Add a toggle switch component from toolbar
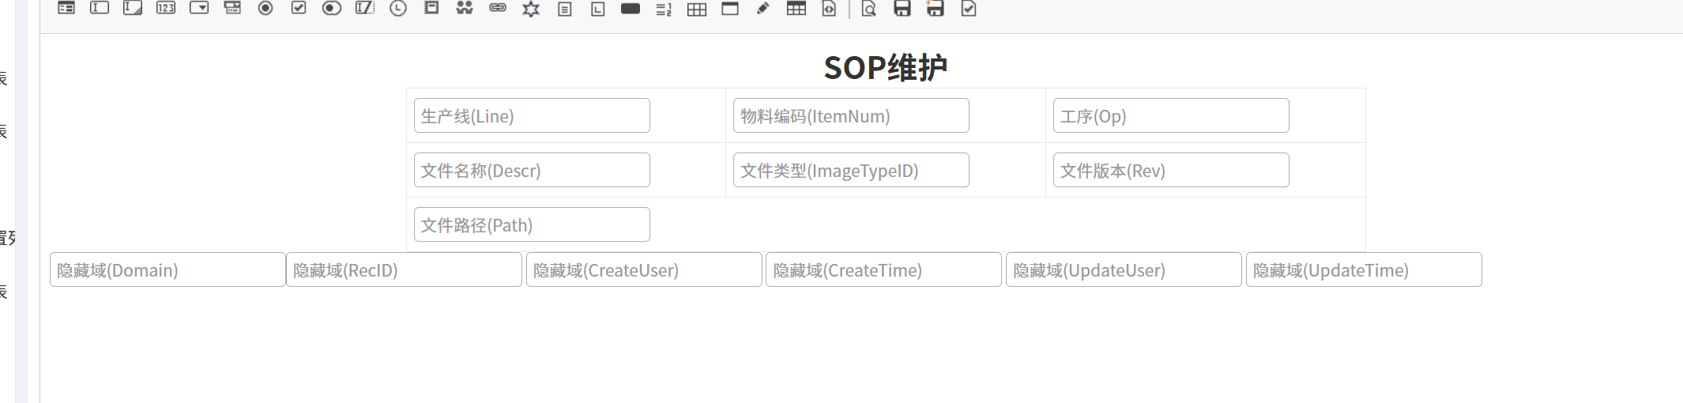Image resolution: width=1683 pixels, height=403 pixels. (x=332, y=8)
